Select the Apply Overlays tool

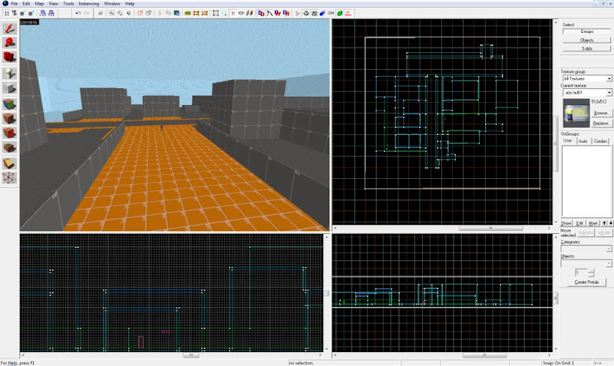9,148
